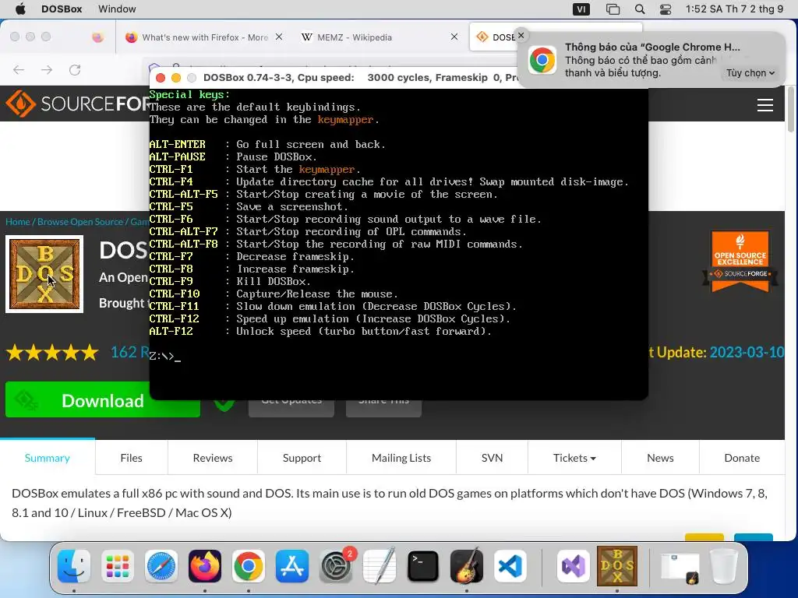798x598 pixels.
Task: Launch Safari from the dock
Action: 161,566
